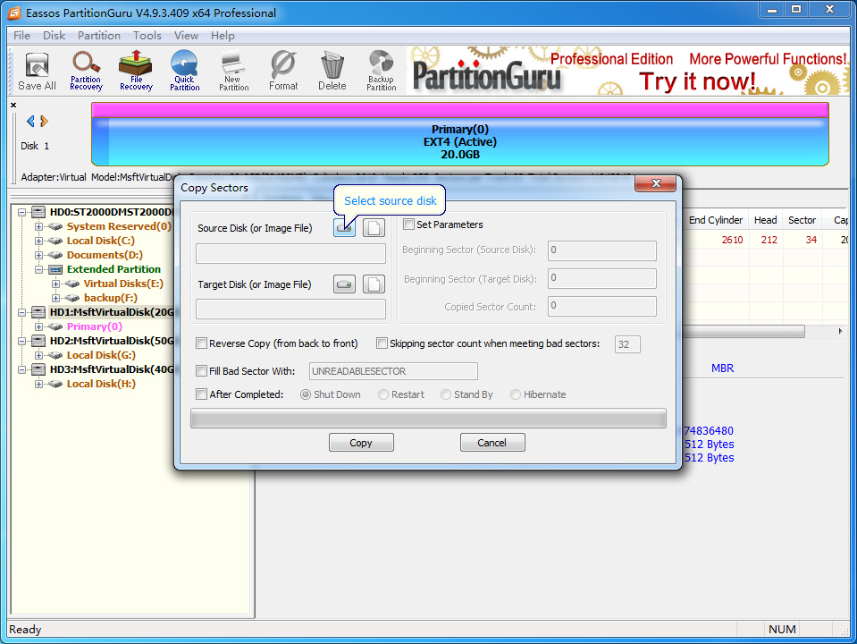Click the HD2 MsftVirtualDisk disk icon
Screen dimensions: 857x644
click(x=38, y=341)
